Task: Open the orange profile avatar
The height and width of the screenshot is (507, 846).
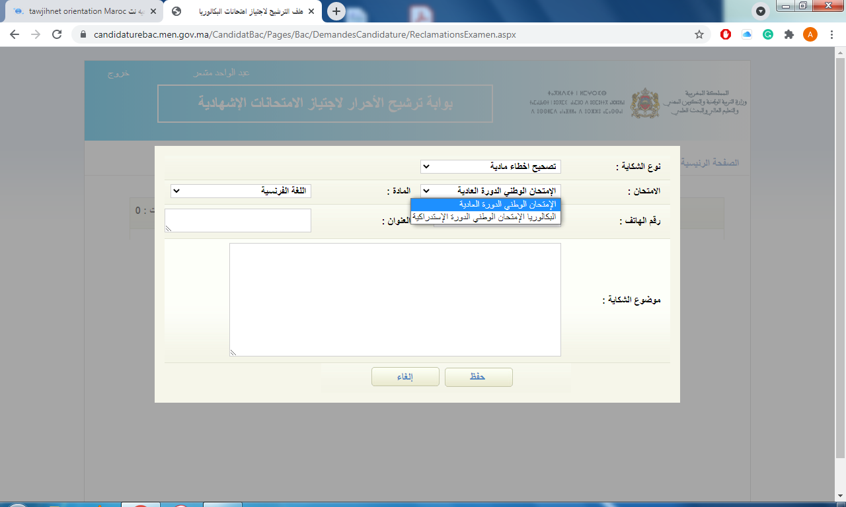Action: coord(810,34)
